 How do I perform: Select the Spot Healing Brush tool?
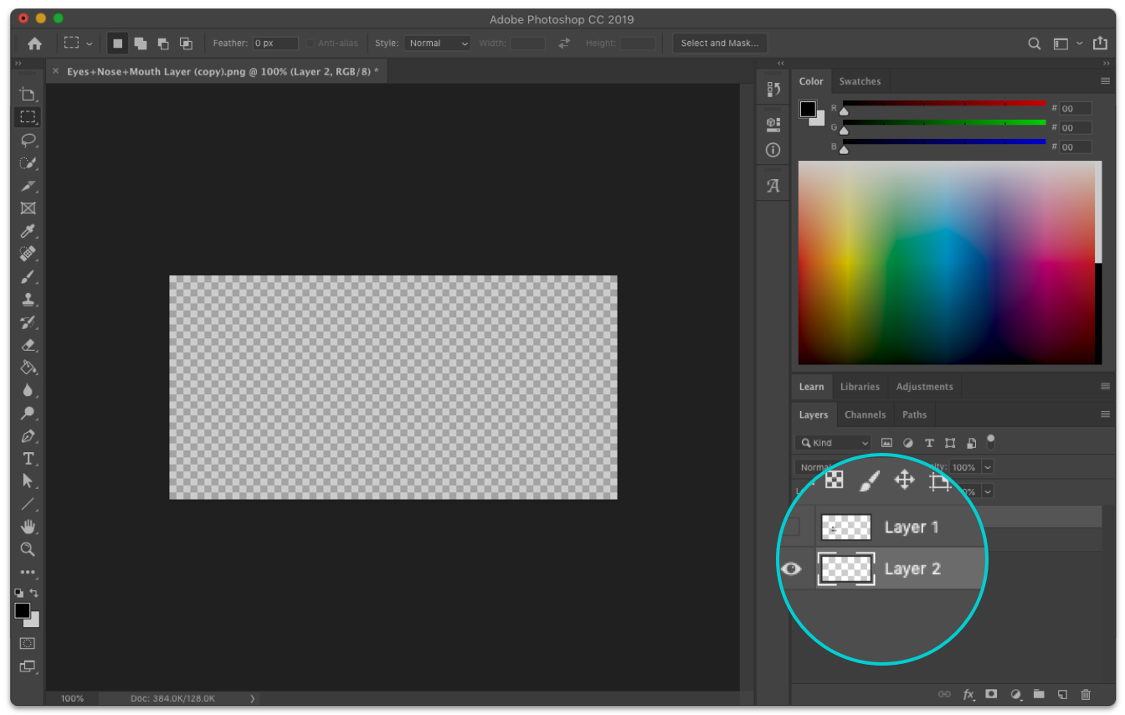[x=28, y=253]
